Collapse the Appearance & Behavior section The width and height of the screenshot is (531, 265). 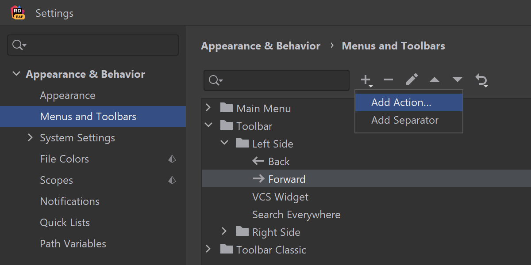pyautogui.click(x=16, y=74)
